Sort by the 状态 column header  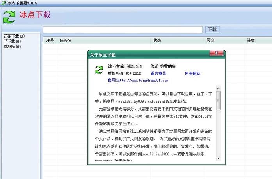177,40
